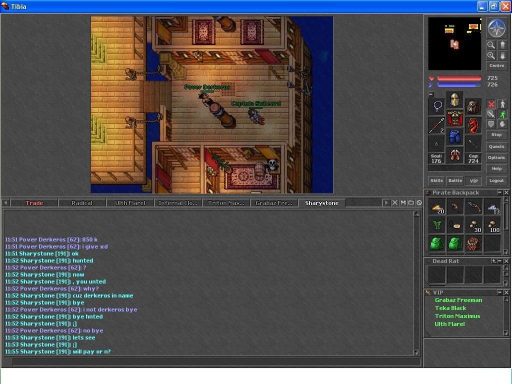Show server messages with the M button
This screenshot has height=384, width=512.
click(x=403, y=203)
